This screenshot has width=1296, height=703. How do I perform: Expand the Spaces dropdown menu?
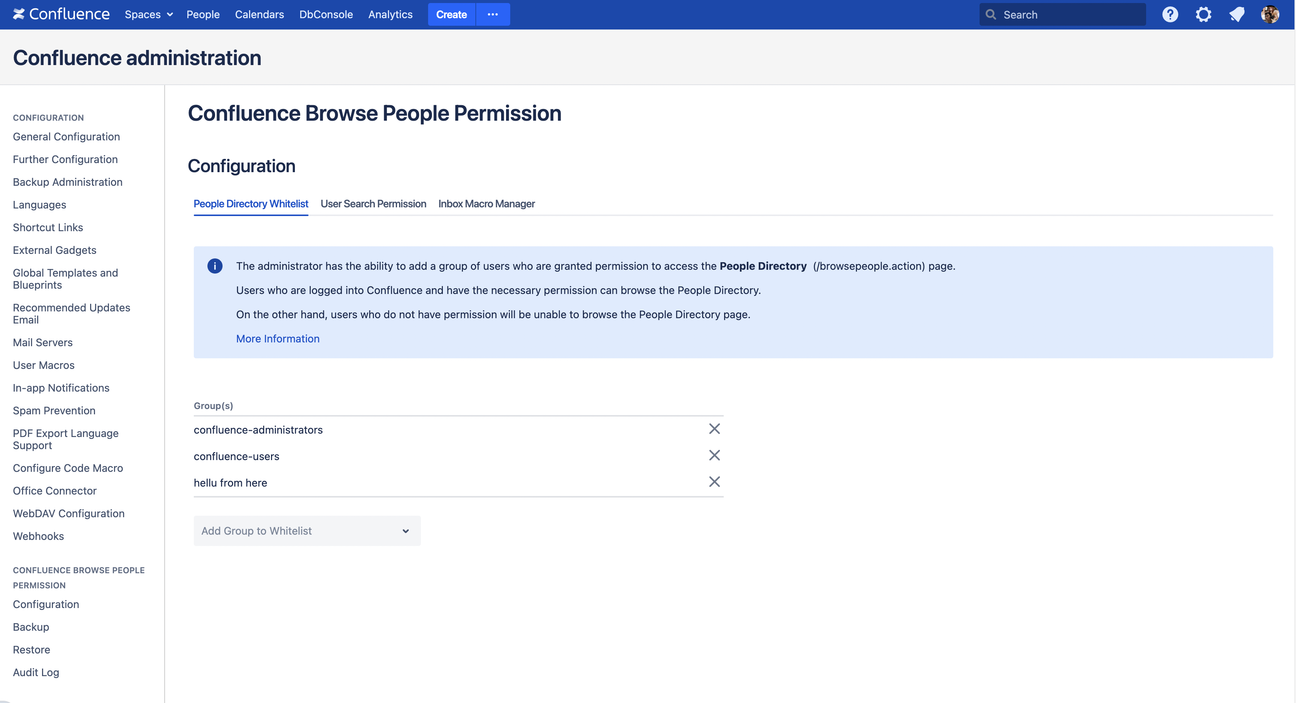point(148,14)
